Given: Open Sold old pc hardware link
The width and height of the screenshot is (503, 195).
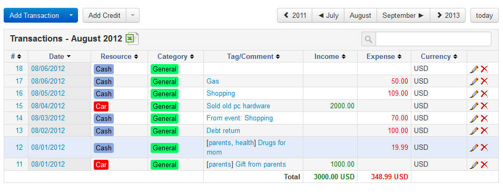Looking at the screenshot, I should pyautogui.click(x=239, y=106).
